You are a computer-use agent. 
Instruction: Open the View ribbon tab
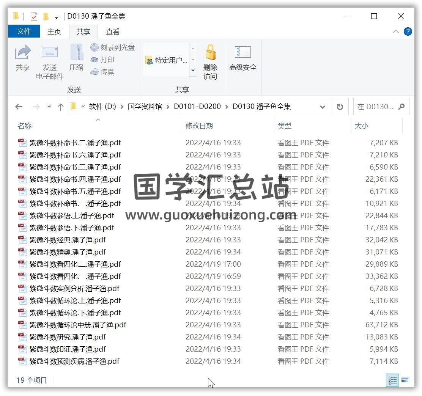tap(112, 32)
